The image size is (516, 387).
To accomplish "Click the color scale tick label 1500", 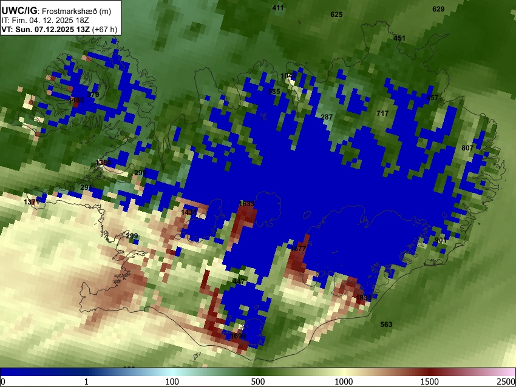I will [x=429, y=382].
